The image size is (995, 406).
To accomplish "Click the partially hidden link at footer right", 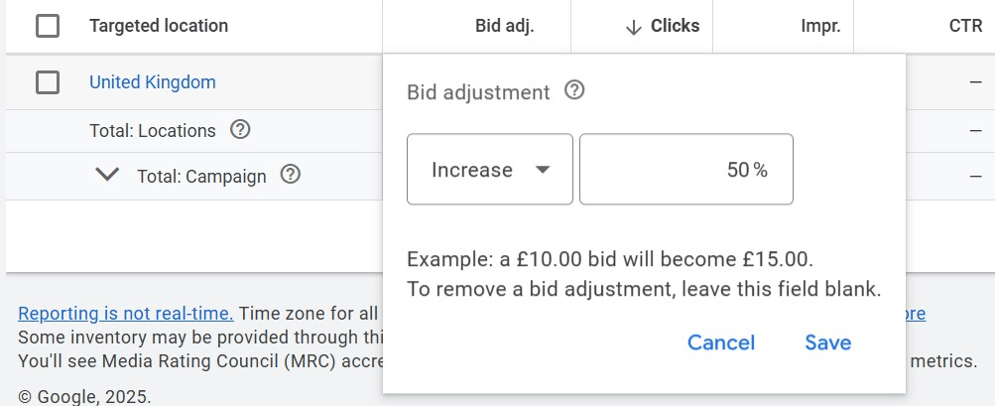I will coord(915,314).
